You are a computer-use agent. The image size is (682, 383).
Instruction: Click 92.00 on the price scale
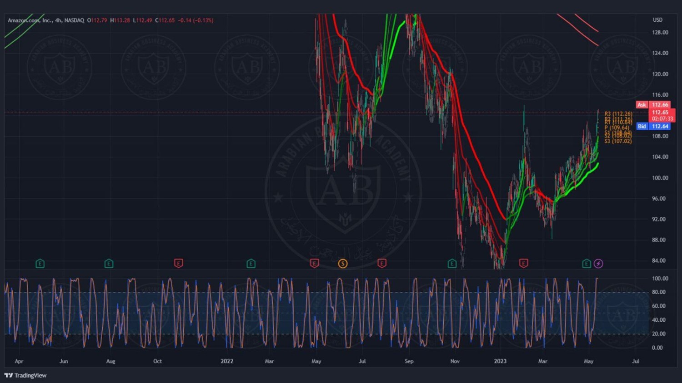pyautogui.click(x=660, y=219)
